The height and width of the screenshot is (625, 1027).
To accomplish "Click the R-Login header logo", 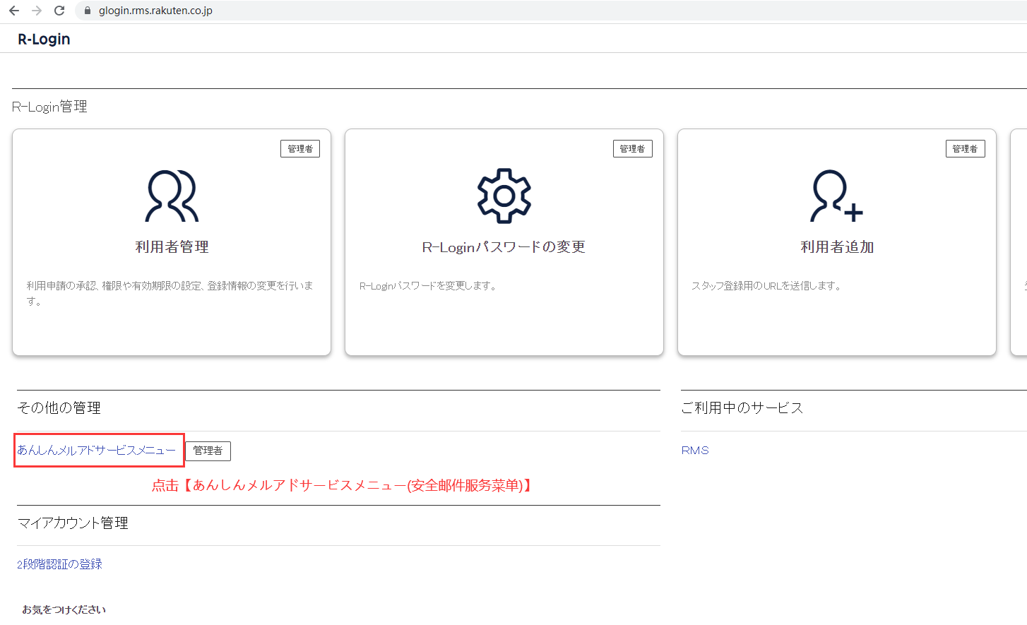I will pyautogui.click(x=44, y=39).
